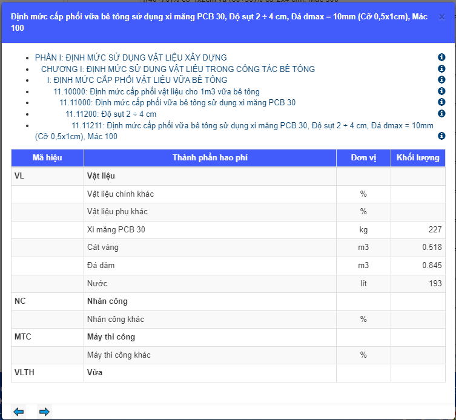Select the Máy thi công group row
The height and width of the screenshot is (420, 456).
pos(228,337)
